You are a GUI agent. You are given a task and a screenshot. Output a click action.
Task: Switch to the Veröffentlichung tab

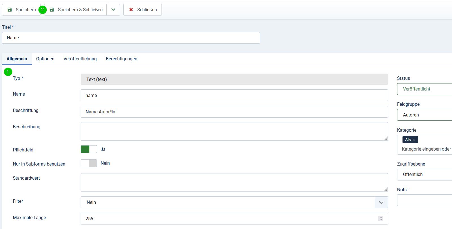coord(80,59)
